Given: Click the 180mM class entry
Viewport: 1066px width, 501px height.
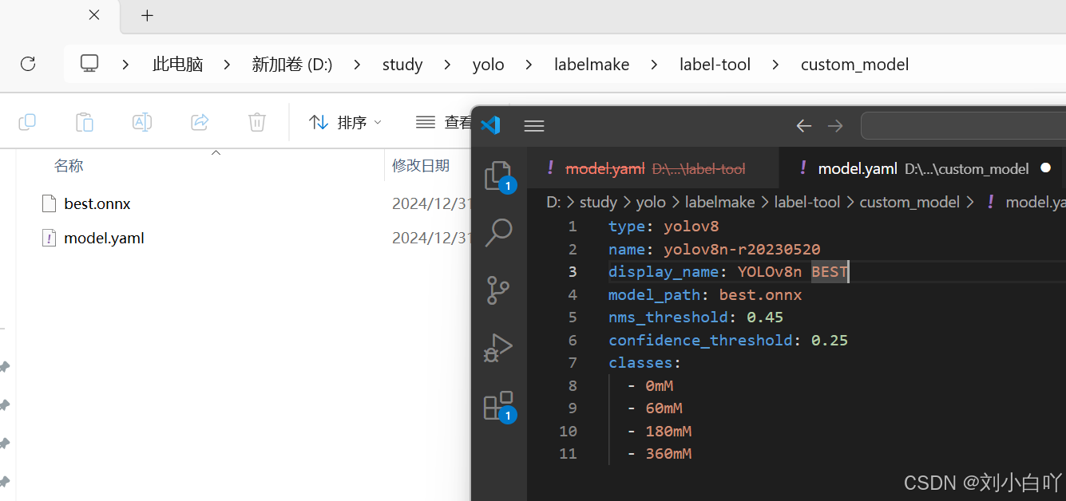Looking at the screenshot, I should click(x=668, y=432).
